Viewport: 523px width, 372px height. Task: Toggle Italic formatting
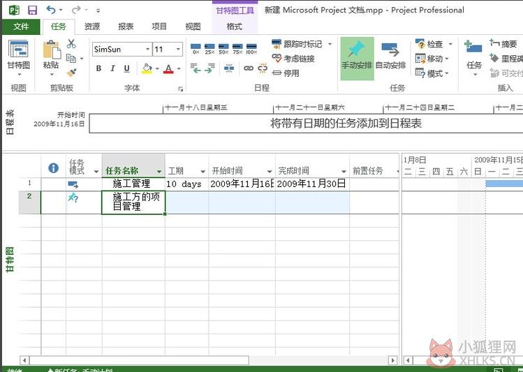[112, 68]
